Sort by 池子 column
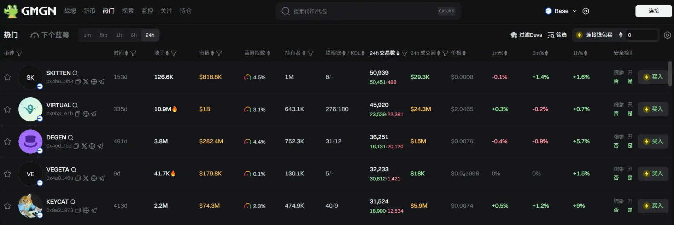This screenshot has width=674, height=225. click(x=167, y=53)
